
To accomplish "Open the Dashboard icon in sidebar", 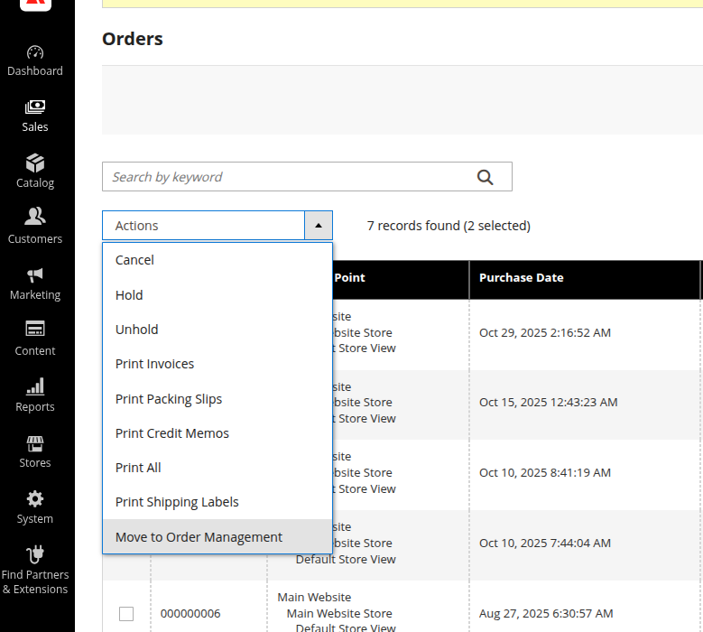I will tap(35, 53).
